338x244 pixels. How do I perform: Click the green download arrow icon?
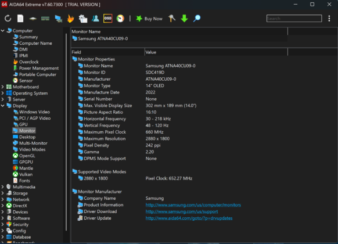tap(184, 19)
